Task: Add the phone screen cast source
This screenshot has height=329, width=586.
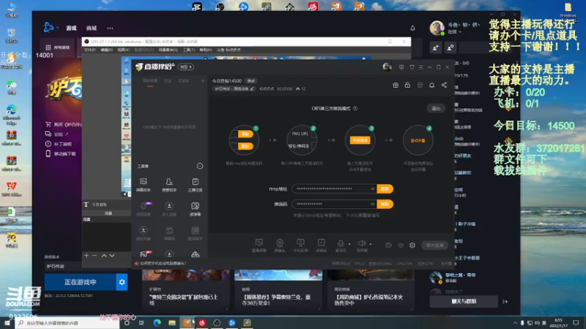Action: click(300, 245)
